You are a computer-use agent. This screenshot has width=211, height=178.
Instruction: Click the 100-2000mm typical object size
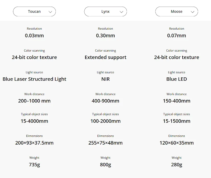click(105, 121)
